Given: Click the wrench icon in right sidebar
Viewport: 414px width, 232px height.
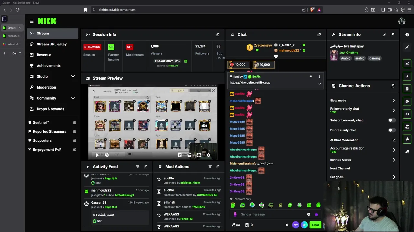Looking at the screenshot, I should pyautogui.click(x=407, y=139).
